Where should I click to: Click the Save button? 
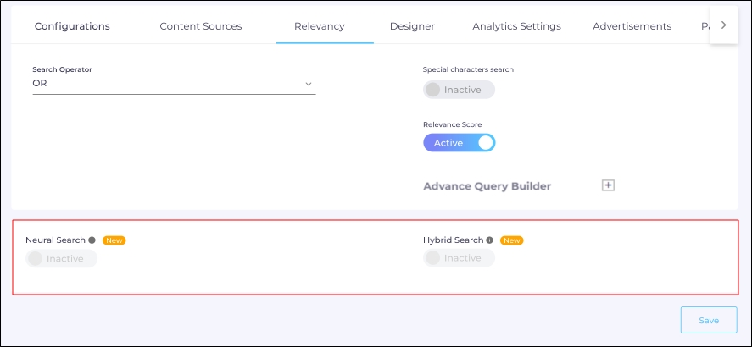tap(708, 321)
